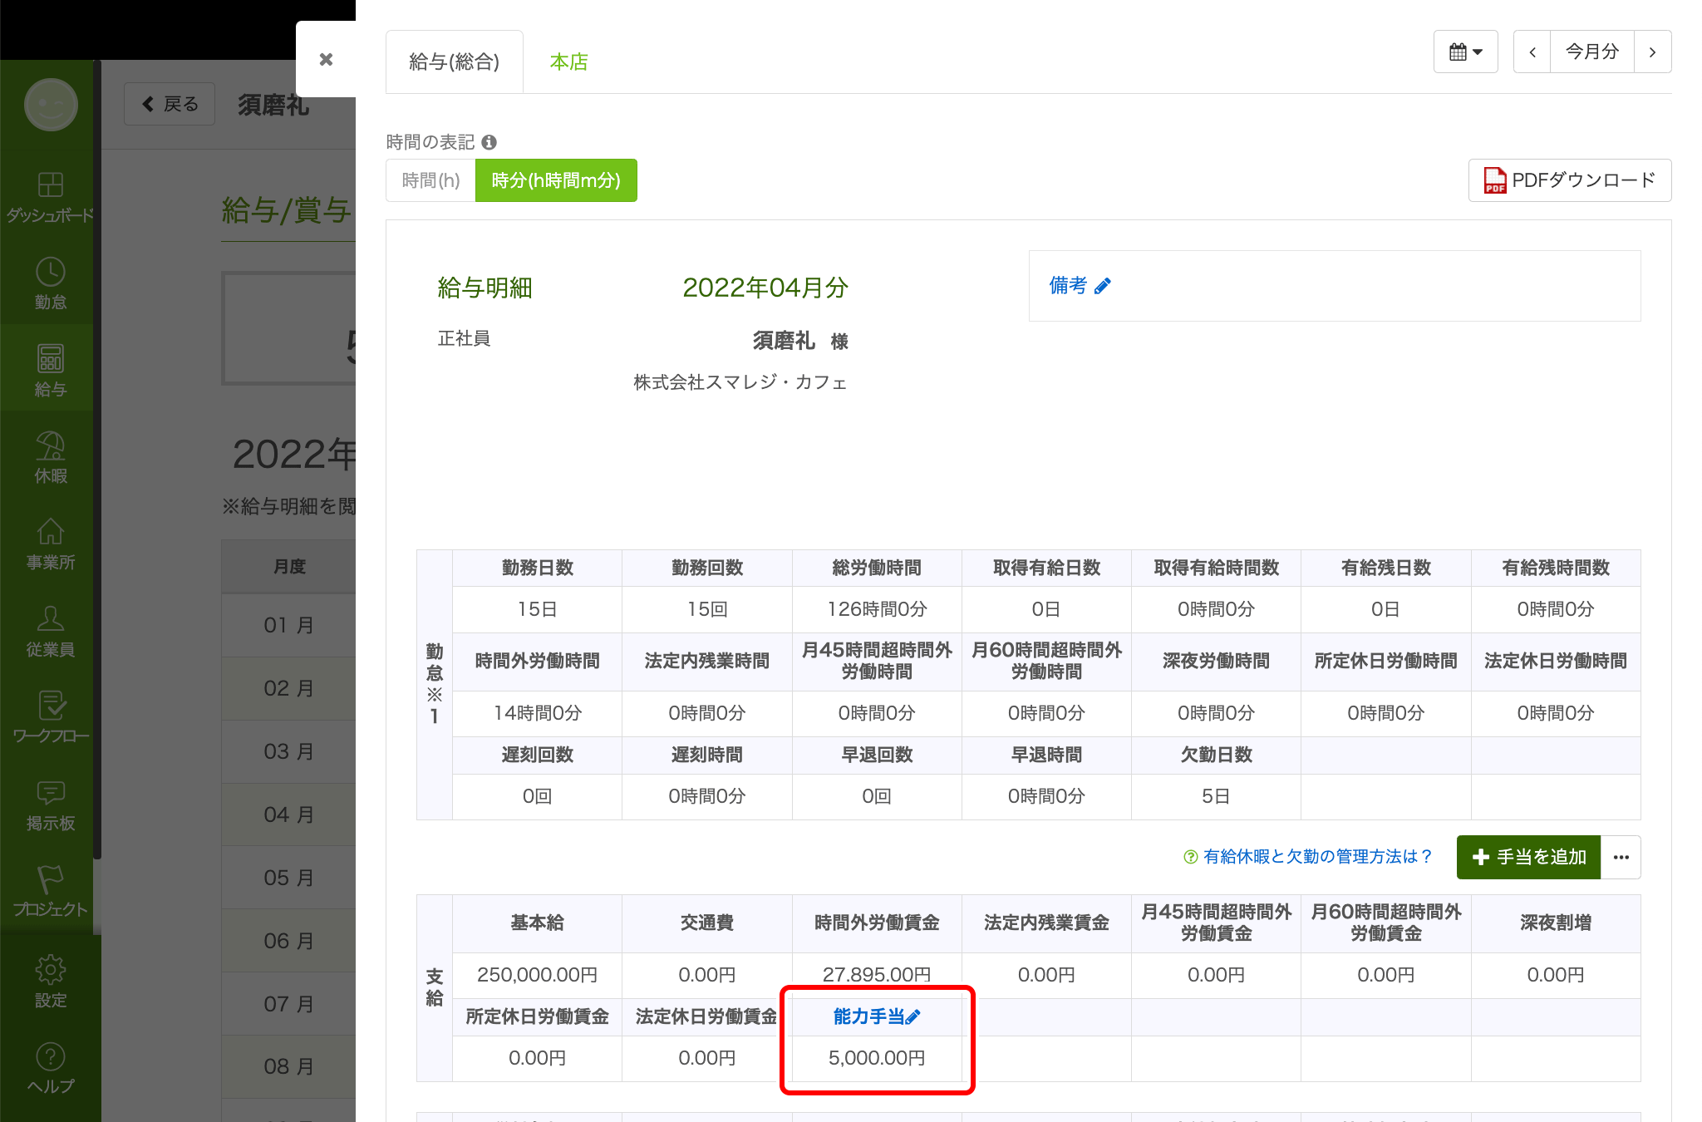The height and width of the screenshot is (1122, 1702).
Task: Select the 07 月 row in background list
Action: (288, 1004)
